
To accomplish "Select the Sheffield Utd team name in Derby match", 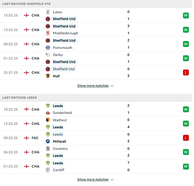I will pyautogui.click(x=64, y=62).
